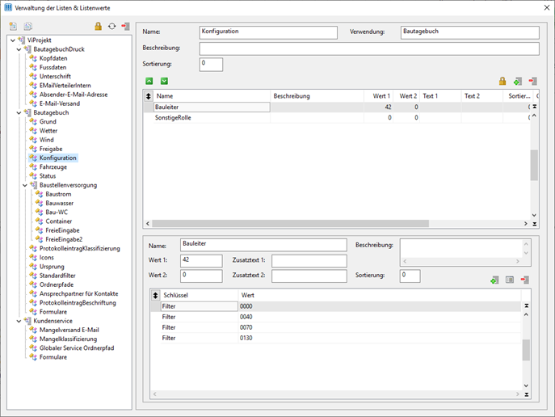Viewport: 555px width, 417px height.
Task: Click the vertical scrollbar thumb of values table
Action: (534, 166)
